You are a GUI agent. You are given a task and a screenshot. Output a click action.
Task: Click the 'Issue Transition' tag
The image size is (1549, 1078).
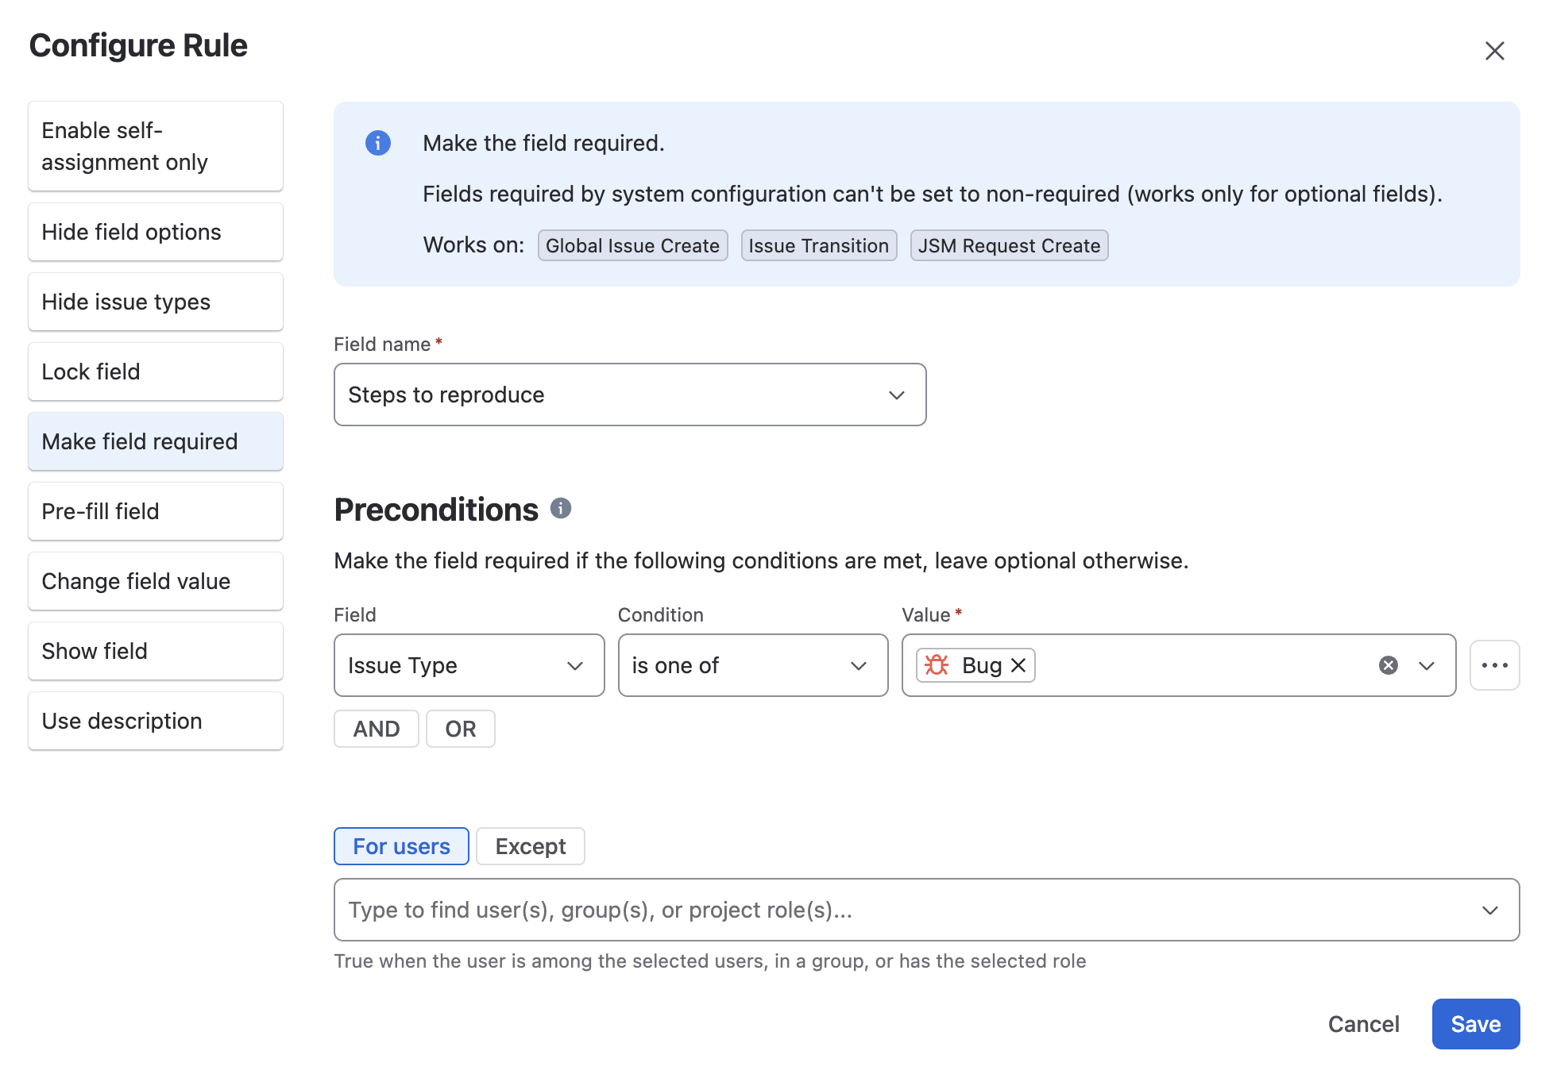tap(818, 245)
